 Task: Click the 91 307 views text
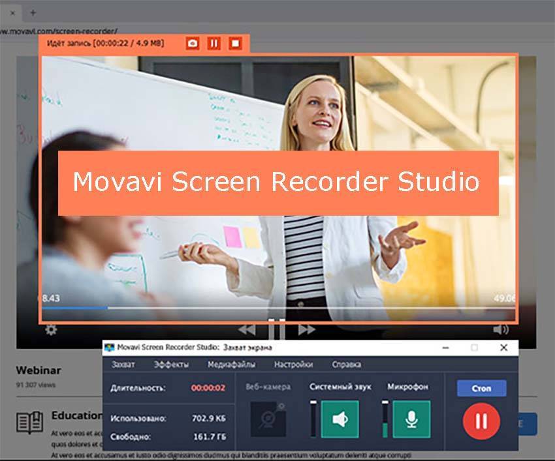point(36,385)
